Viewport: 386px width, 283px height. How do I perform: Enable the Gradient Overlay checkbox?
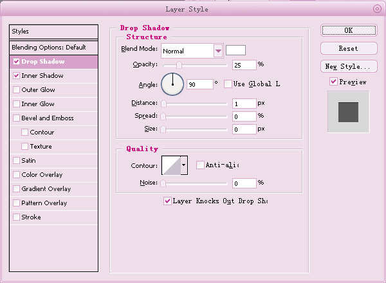(x=16, y=188)
